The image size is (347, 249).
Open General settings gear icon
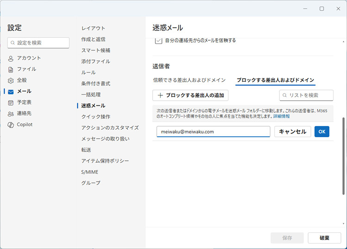pyautogui.click(x=11, y=80)
